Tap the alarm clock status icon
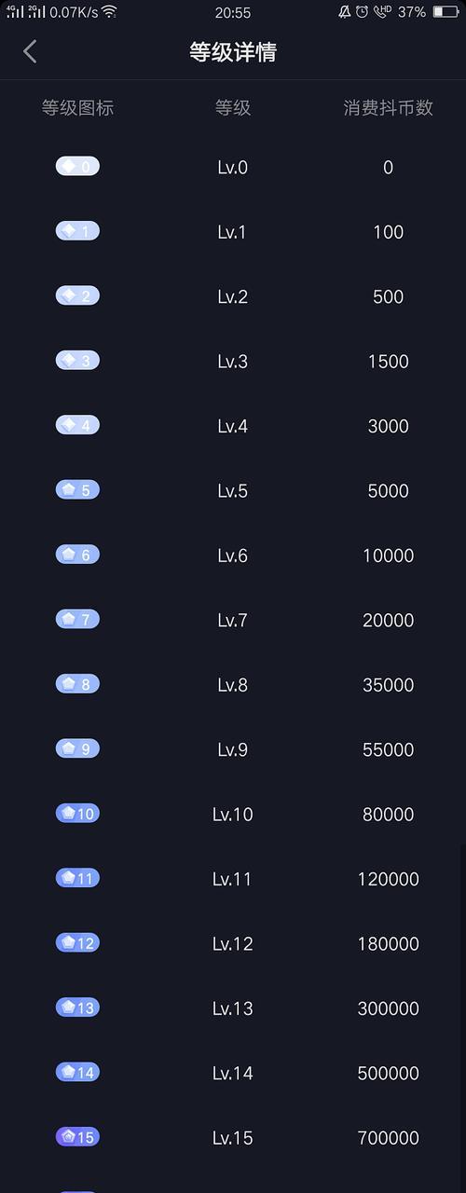The height and width of the screenshot is (1193, 466). point(362,12)
